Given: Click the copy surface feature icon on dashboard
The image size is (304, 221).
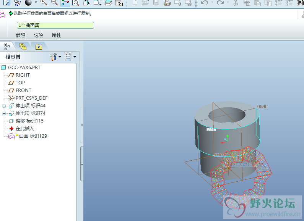Looking at the screenshot, I should pos(2,15).
